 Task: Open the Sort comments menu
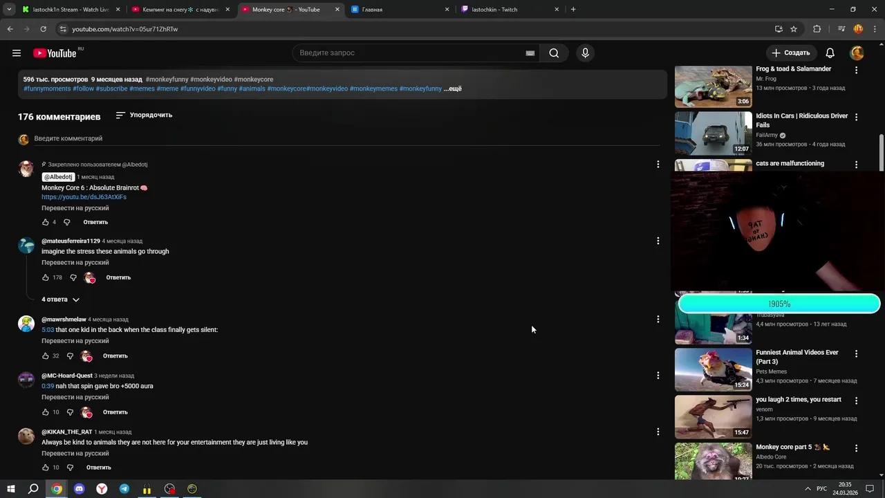(144, 115)
